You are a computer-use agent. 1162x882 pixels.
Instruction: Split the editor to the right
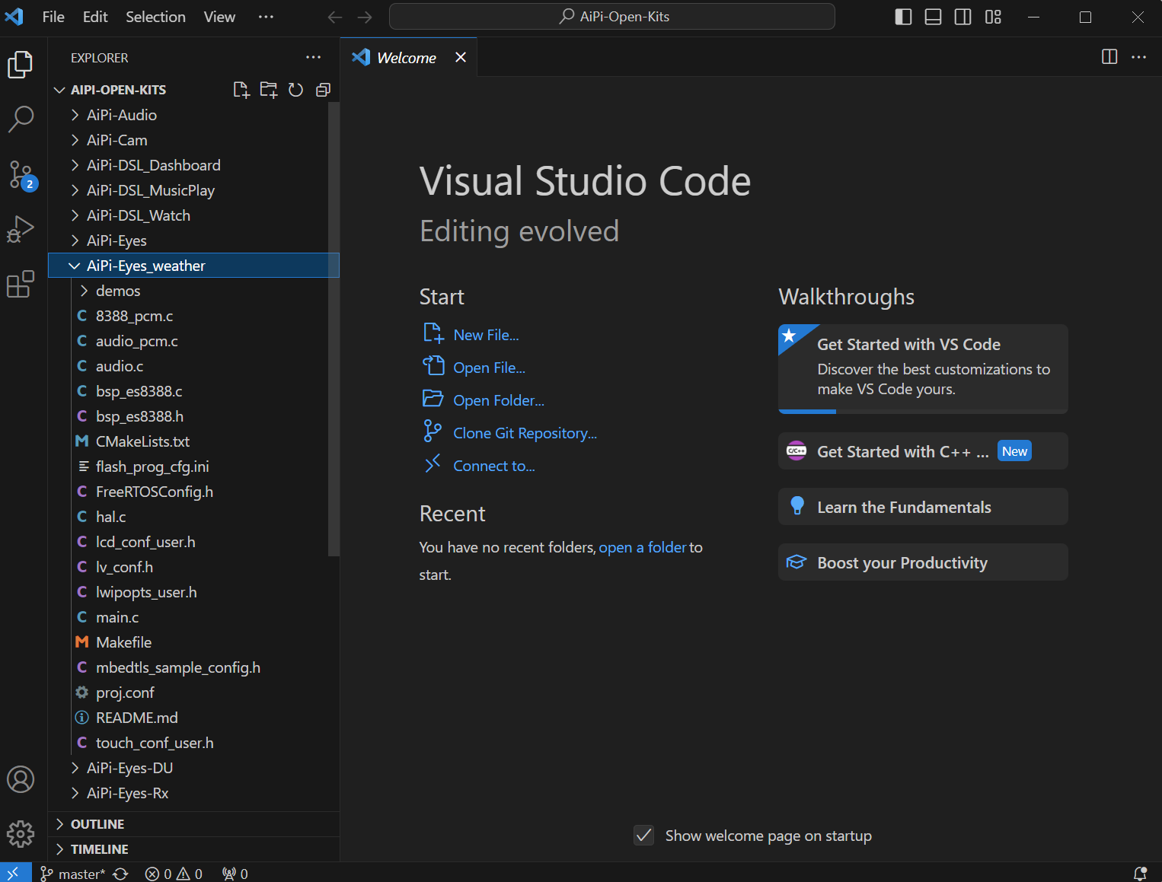point(1109,57)
